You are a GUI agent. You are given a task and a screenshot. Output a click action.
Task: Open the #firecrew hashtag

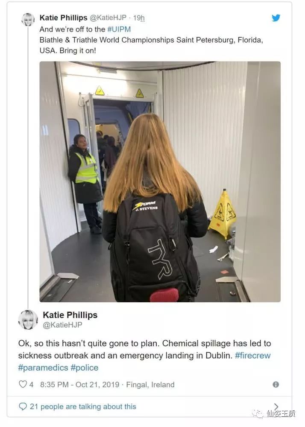(253, 355)
